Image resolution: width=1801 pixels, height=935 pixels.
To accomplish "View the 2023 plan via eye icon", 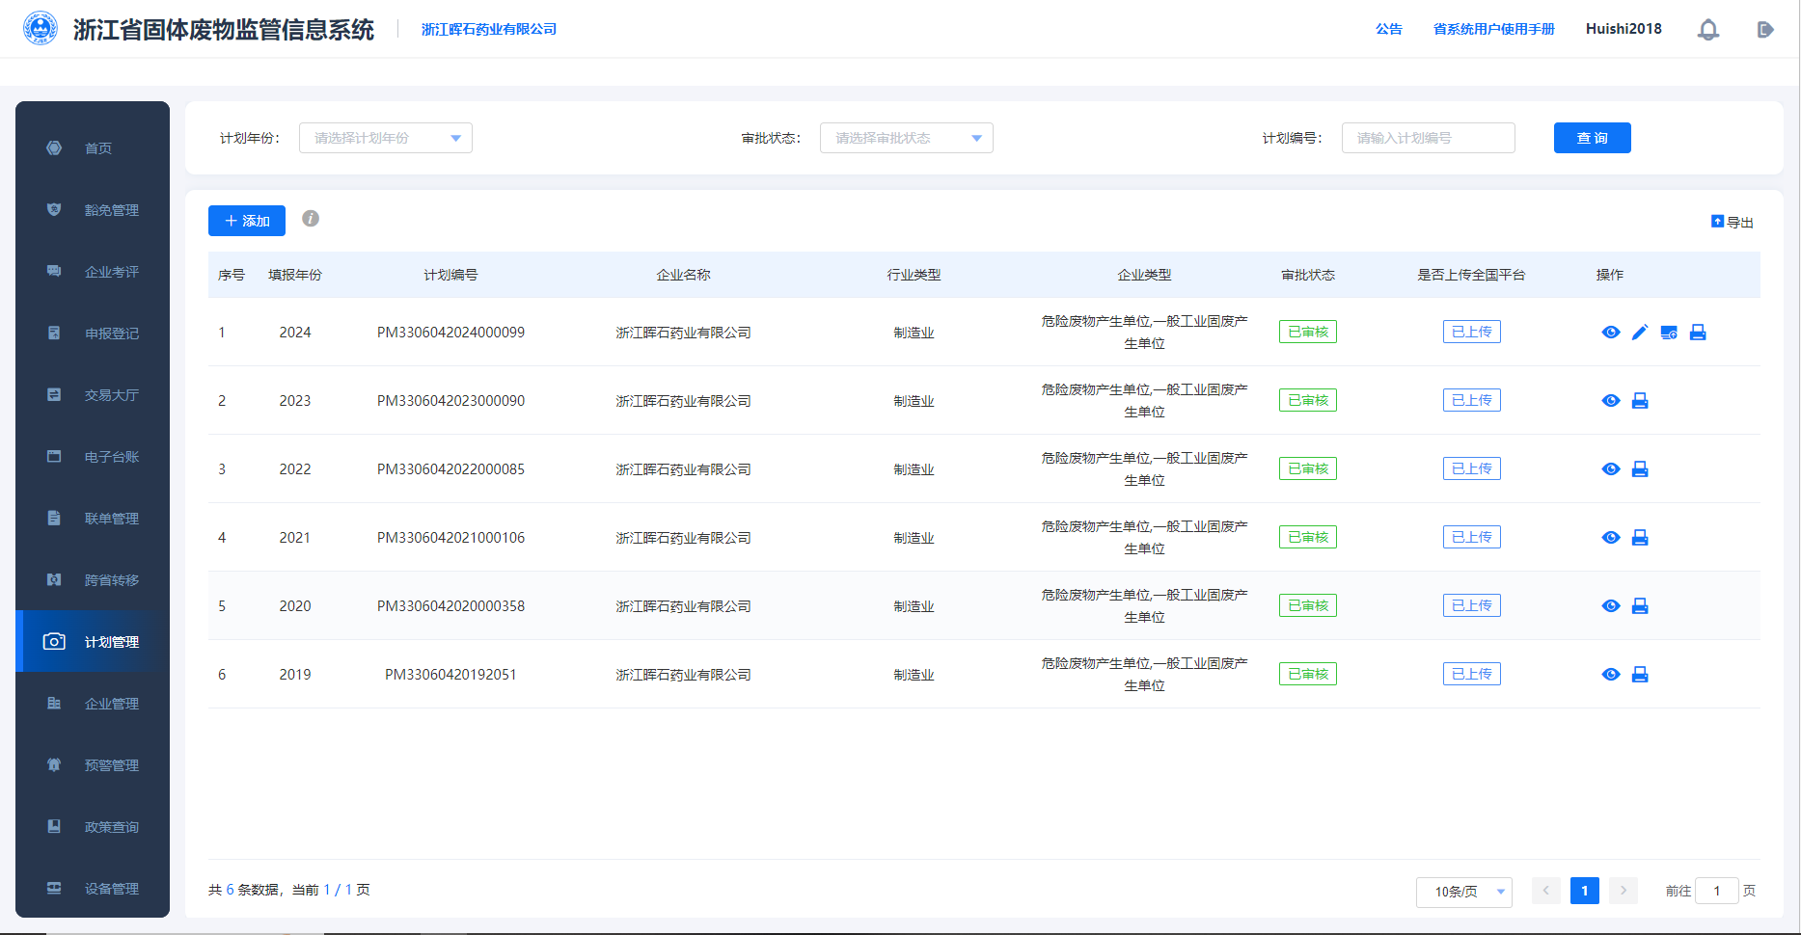I will coord(1611,401).
